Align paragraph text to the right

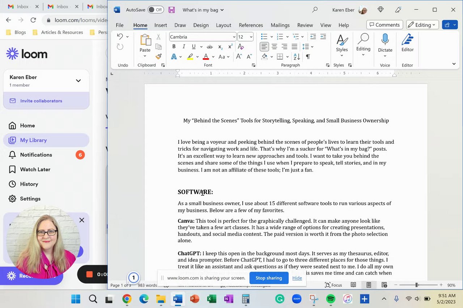coord(285,47)
